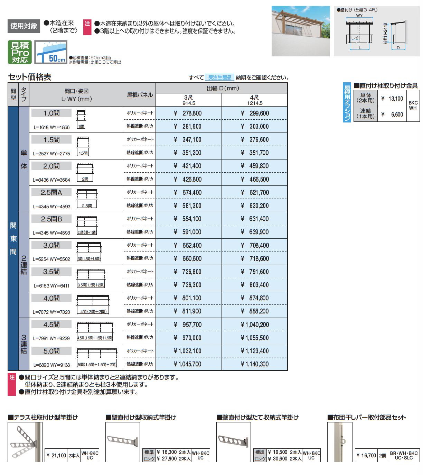Click the 出幅 D(mm) header cell
Screen dimensions: 423x475
point(222,88)
